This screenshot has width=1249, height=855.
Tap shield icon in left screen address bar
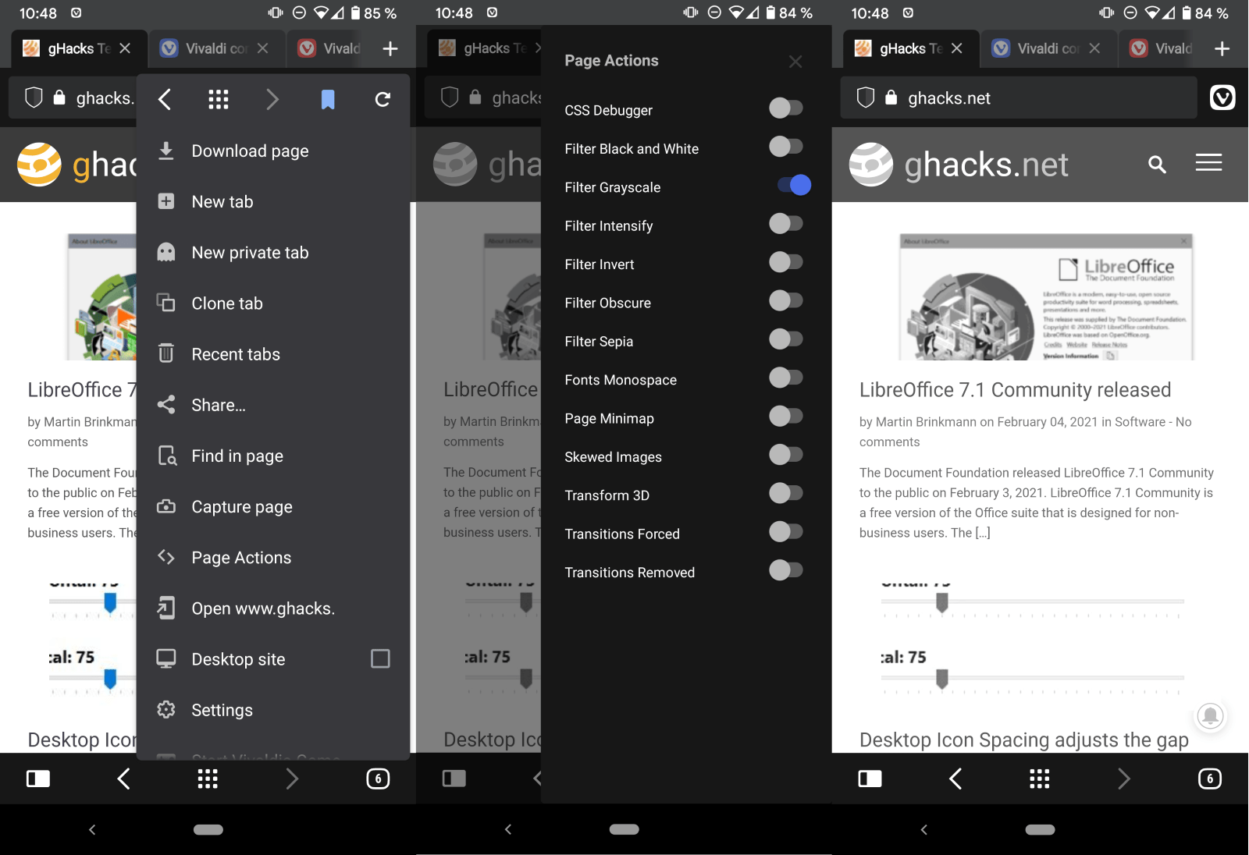click(34, 98)
